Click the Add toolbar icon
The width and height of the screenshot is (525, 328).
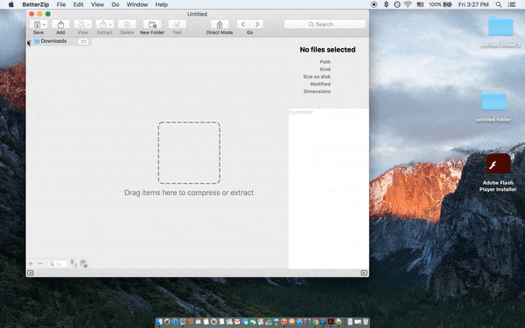60,24
